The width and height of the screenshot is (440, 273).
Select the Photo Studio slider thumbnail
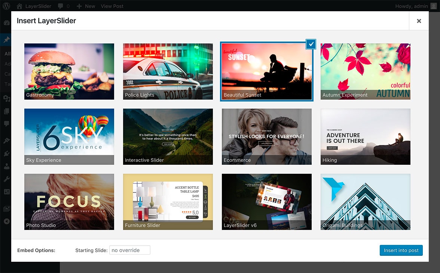pos(69,201)
